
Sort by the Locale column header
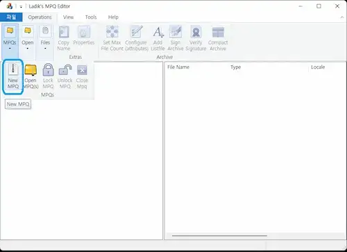click(x=318, y=67)
